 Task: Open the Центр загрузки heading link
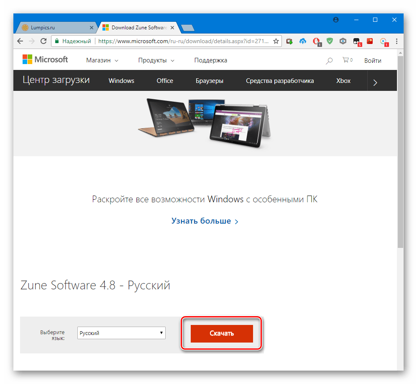click(x=56, y=80)
